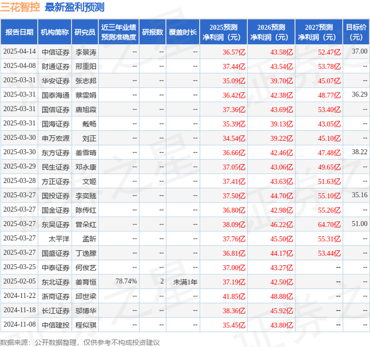
Task: Click 44.17亿 in 国盛证券 row
Action: pyautogui.click(x=282, y=254)
